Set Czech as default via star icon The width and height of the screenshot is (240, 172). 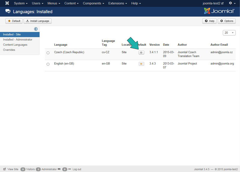click(x=141, y=52)
